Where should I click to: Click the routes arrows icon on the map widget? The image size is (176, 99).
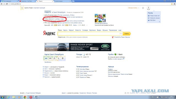[x=59, y=58]
